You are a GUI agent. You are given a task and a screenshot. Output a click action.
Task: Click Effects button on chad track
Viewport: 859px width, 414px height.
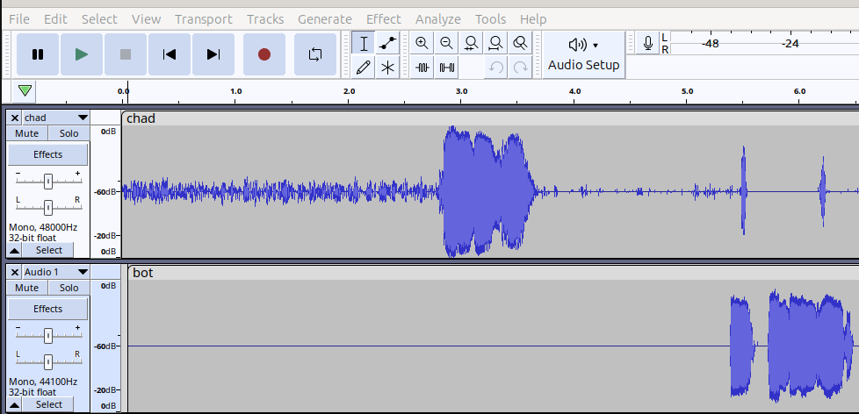coord(47,154)
